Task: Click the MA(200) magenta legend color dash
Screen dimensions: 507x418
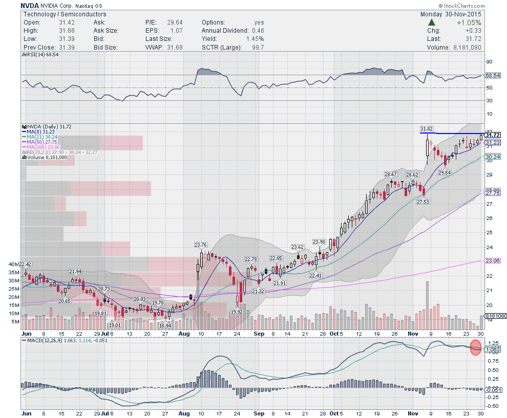Action: click(24, 147)
